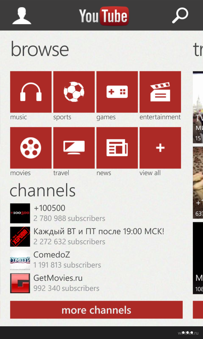Tap the view all label text

pyautogui.click(x=150, y=173)
